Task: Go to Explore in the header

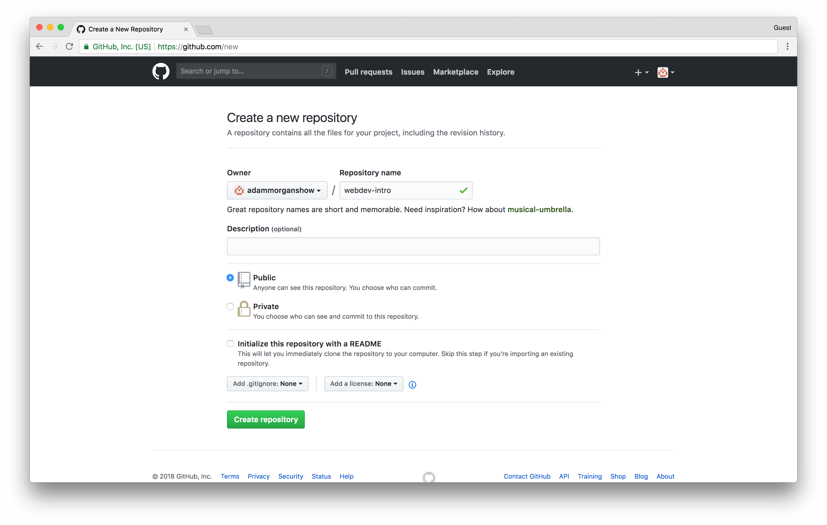Action: 500,72
